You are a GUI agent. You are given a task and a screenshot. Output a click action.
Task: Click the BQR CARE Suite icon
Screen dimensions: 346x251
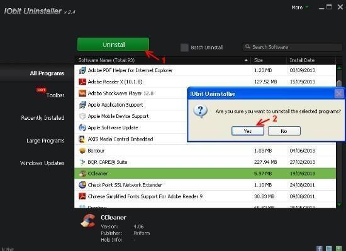point(82,162)
